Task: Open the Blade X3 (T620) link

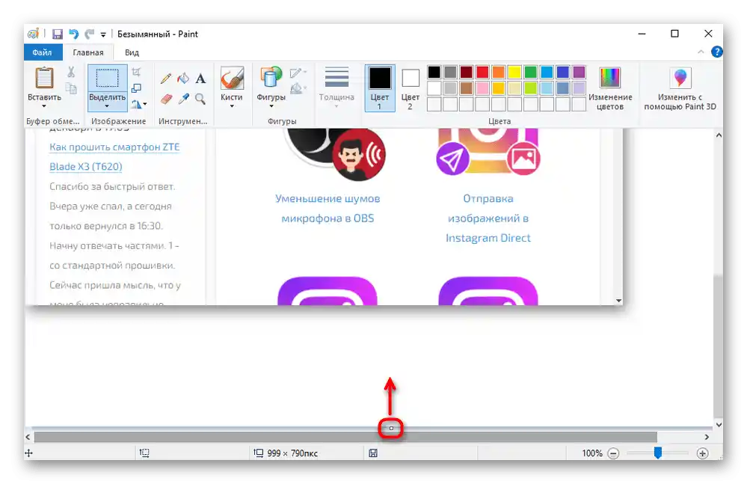Action: click(x=86, y=167)
